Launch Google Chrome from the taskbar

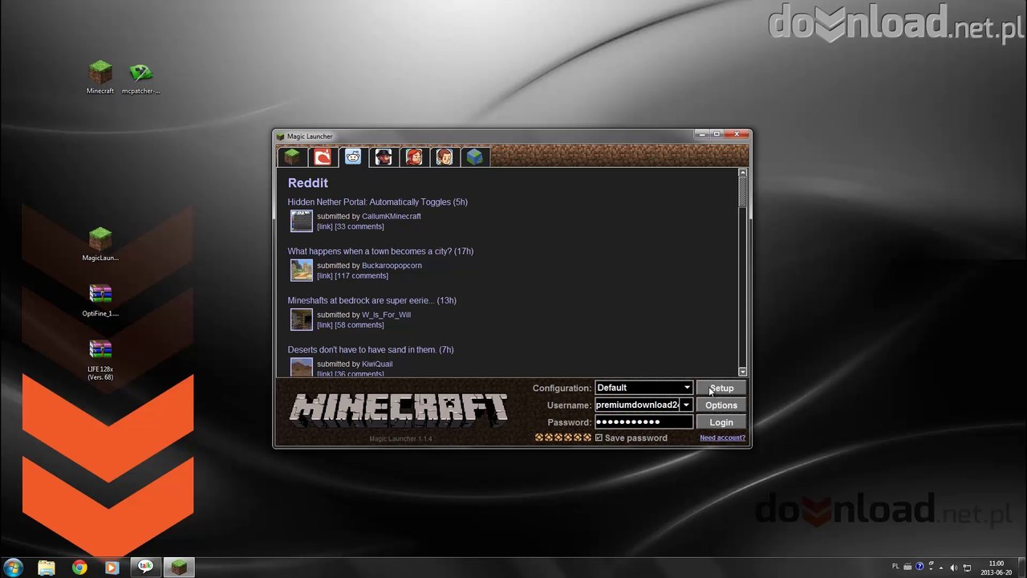pos(79,568)
